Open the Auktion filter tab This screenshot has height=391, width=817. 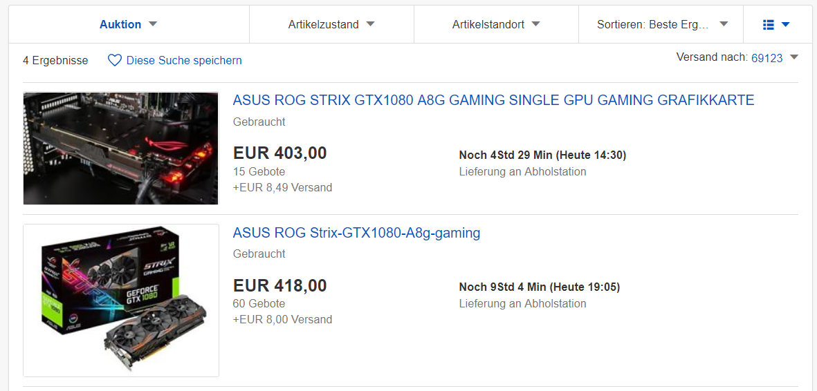point(120,25)
